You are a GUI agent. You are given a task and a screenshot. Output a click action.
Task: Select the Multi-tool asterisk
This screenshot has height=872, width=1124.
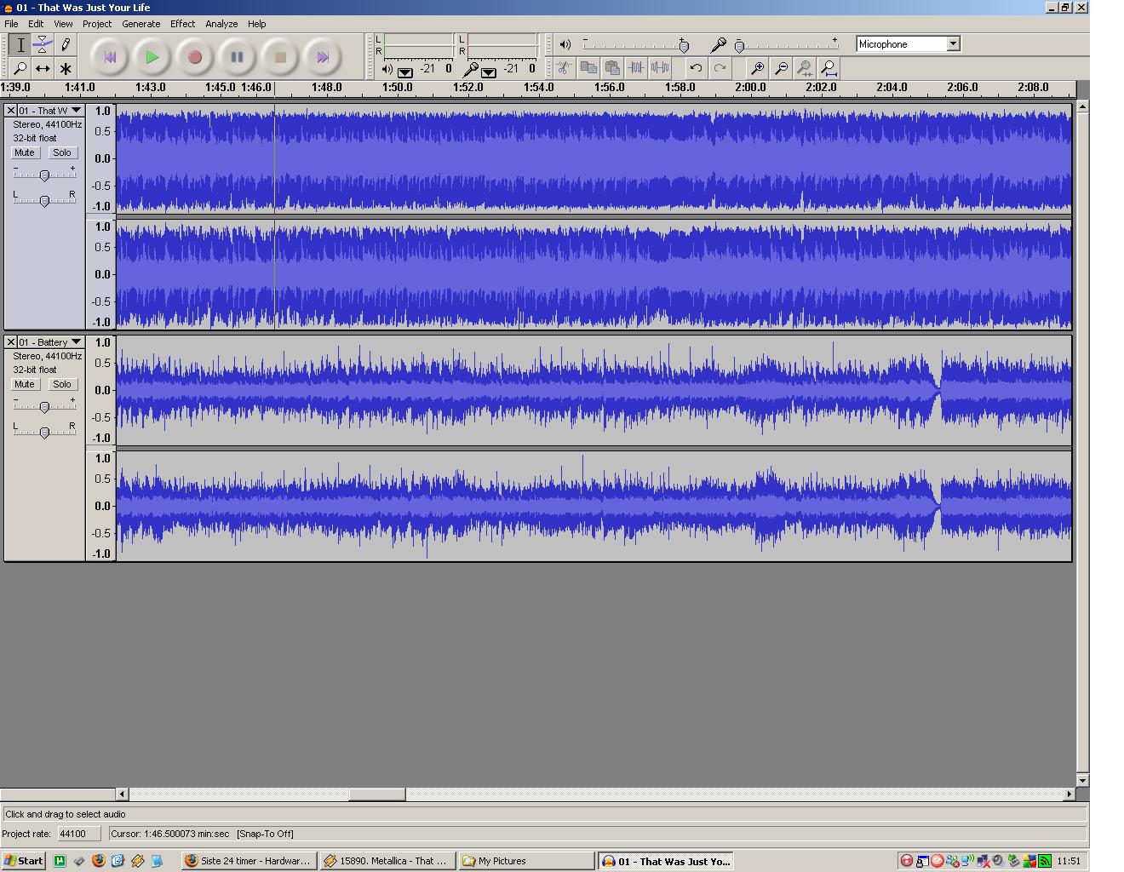pos(65,68)
